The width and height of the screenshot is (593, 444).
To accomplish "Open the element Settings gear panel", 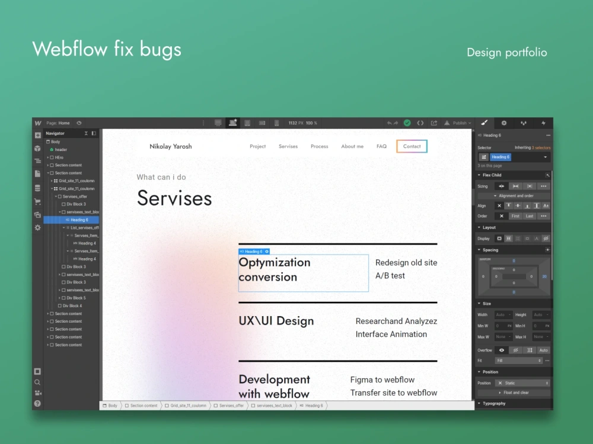I will [x=503, y=123].
